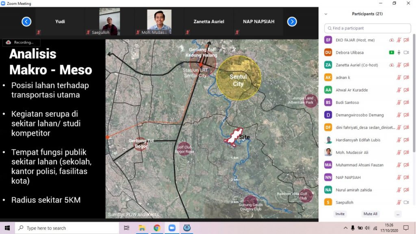This screenshot has height=234, width=416.
Task: Show hidden system tray icons
Action: click(345, 228)
